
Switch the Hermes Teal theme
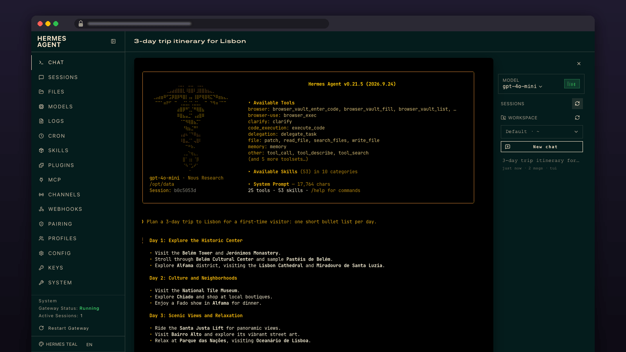tap(58, 344)
